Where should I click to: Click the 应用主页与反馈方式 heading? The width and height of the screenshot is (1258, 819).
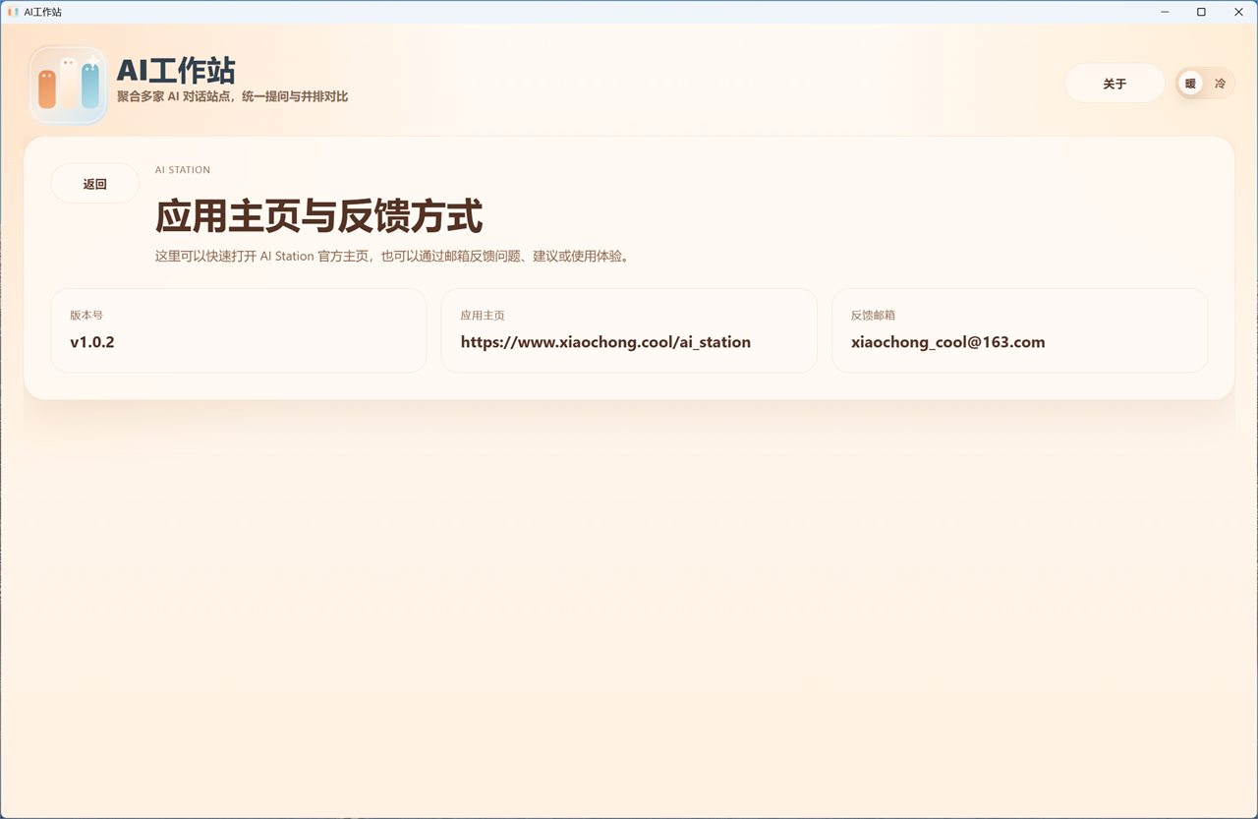pyautogui.click(x=317, y=216)
